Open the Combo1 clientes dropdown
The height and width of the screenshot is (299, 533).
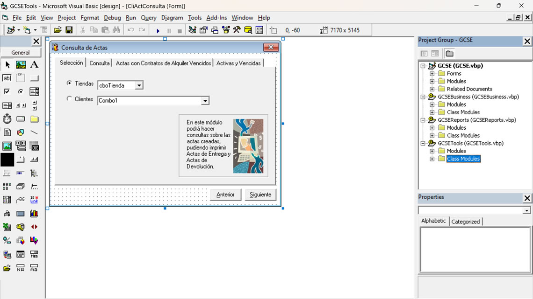point(205,100)
